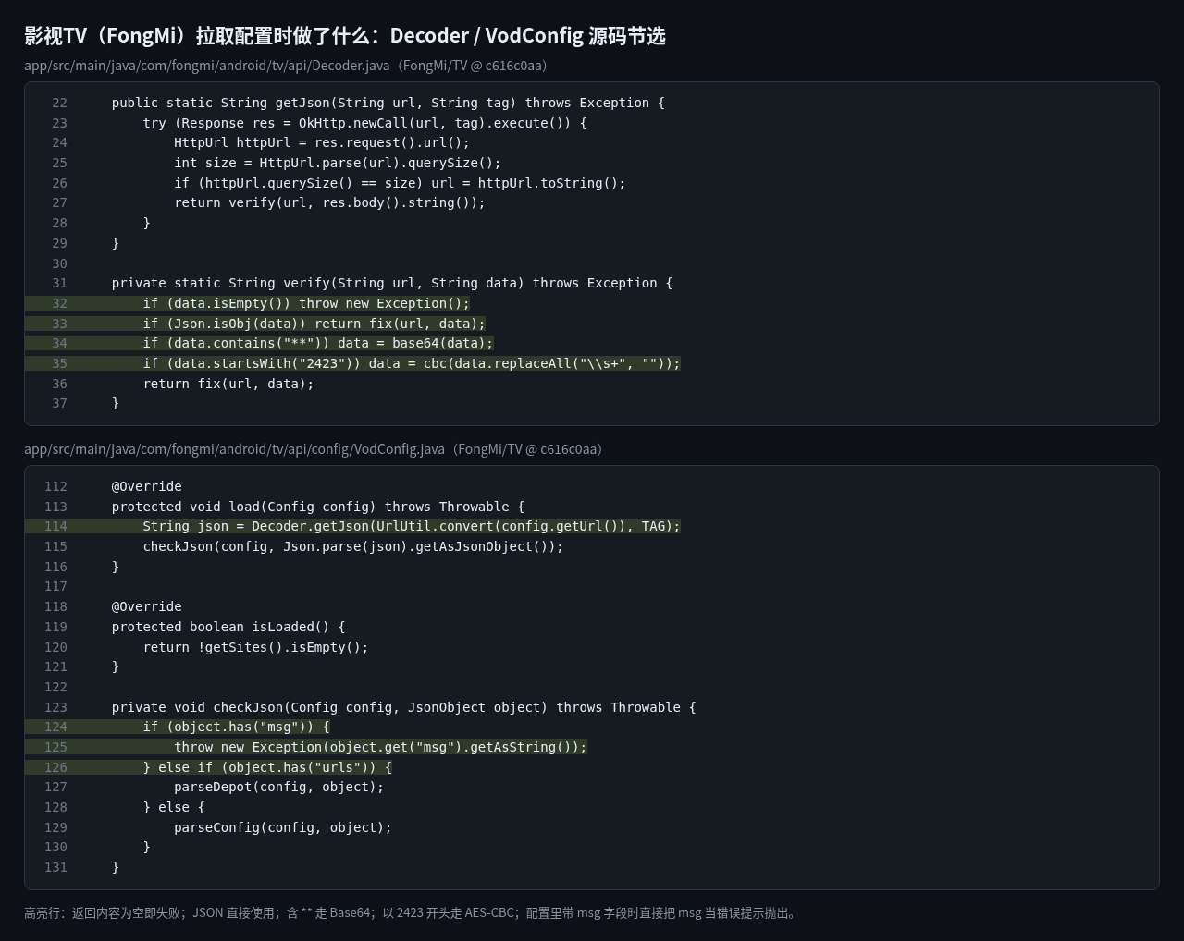
Task: Click highlighted line with data.startsWith("2423")
Action: point(412,363)
